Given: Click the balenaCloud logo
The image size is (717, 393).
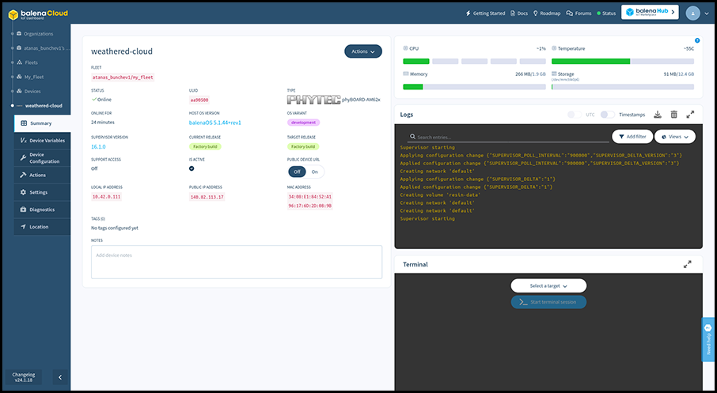Looking at the screenshot, I should pyautogui.click(x=38, y=14).
